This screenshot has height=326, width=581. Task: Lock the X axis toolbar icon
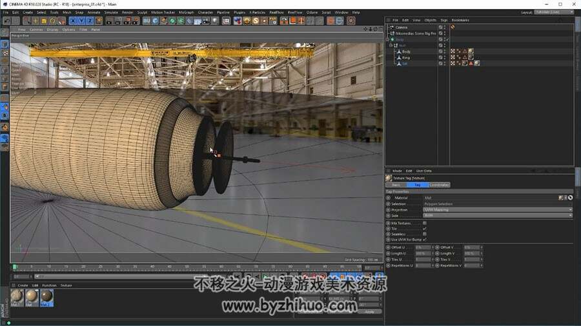click(x=72, y=21)
